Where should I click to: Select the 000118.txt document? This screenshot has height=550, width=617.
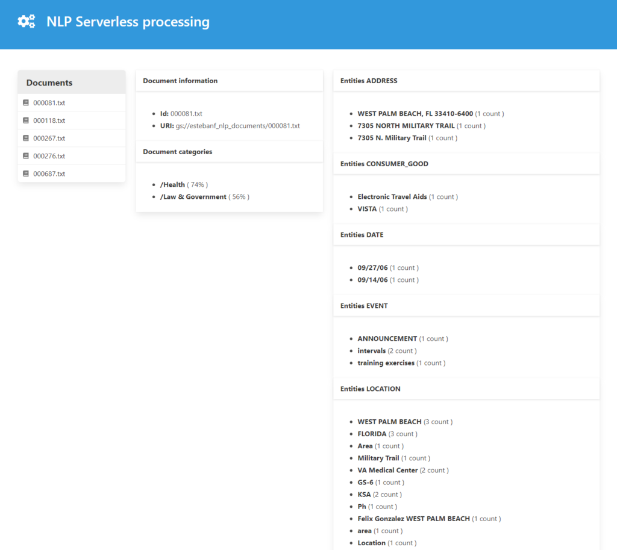(72, 120)
